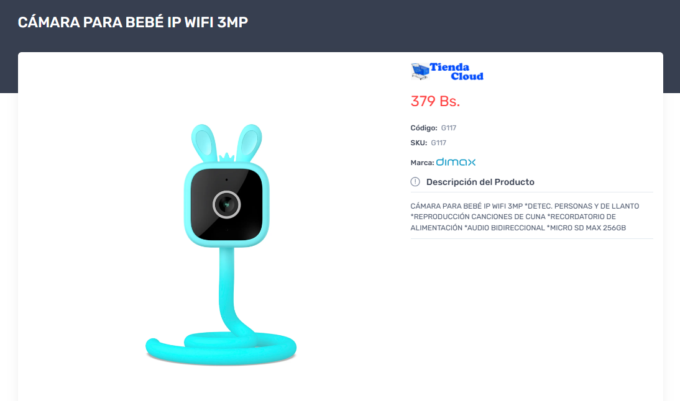Select the SKU value G117
Image resolution: width=680 pixels, height=401 pixels.
point(438,143)
